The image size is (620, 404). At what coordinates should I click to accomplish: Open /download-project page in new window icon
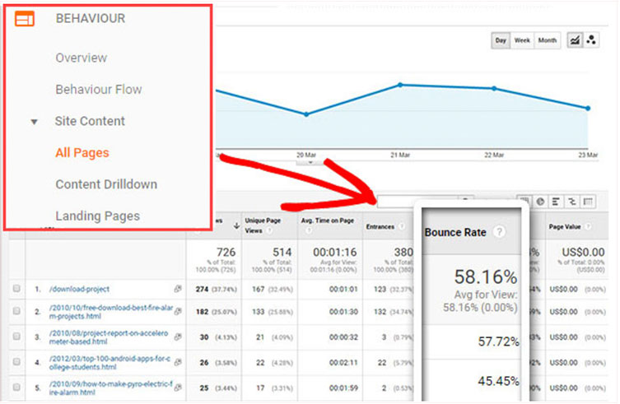click(x=178, y=289)
